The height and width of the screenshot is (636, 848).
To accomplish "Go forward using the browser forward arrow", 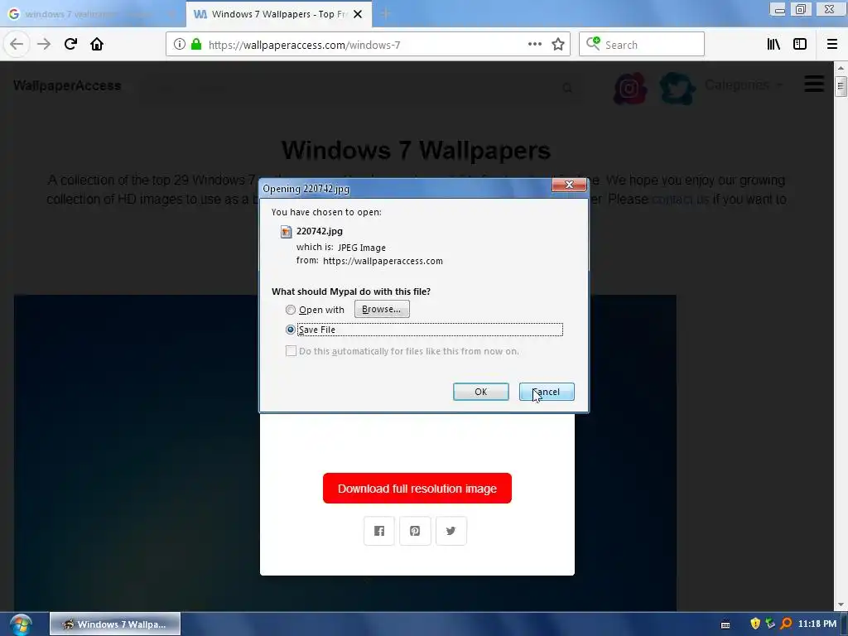I will [x=44, y=45].
